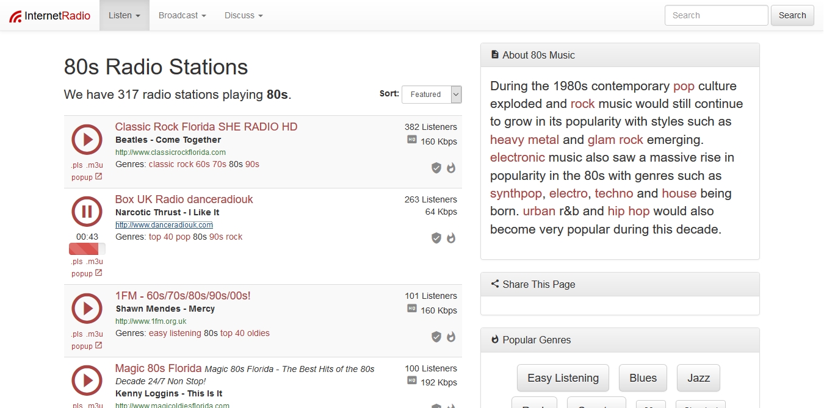Open popup player for Classic Rock Florida

pyautogui.click(x=87, y=177)
